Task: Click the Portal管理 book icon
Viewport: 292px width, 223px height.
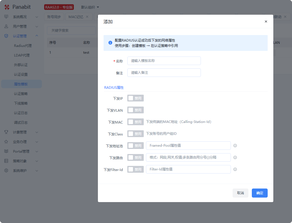Action: 6,151
